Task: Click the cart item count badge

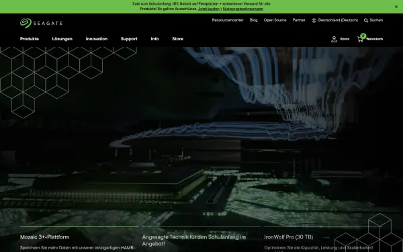Action: tap(363, 36)
